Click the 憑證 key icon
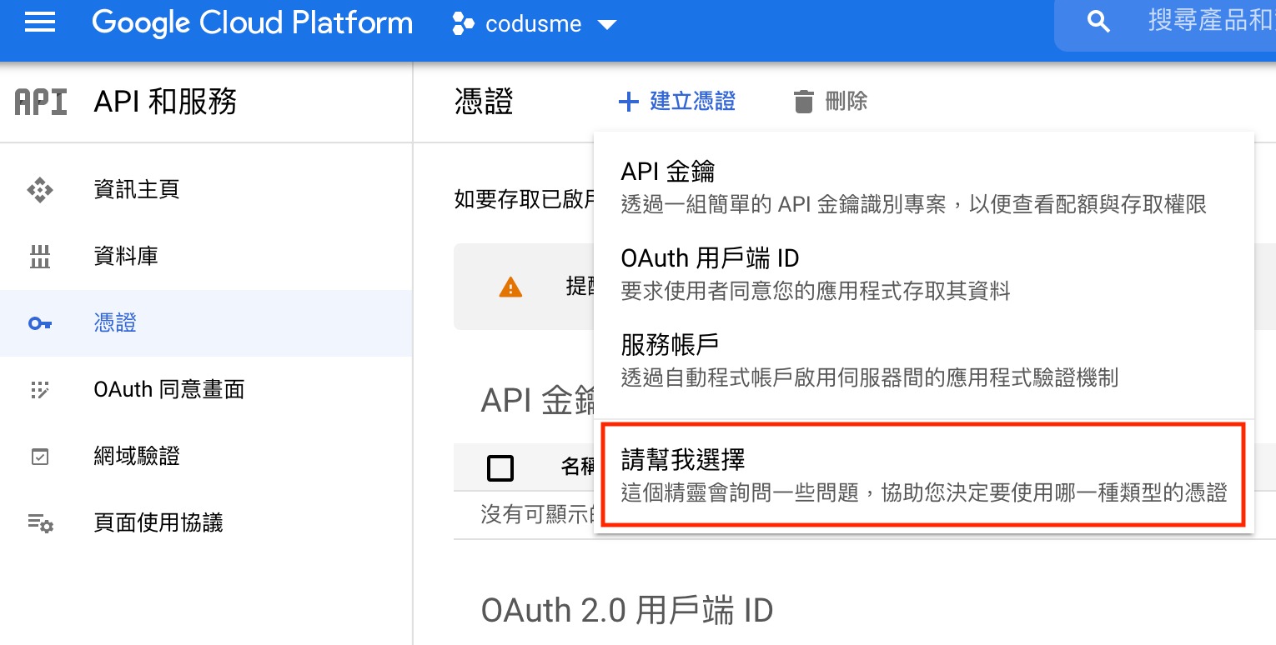 (x=40, y=323)
